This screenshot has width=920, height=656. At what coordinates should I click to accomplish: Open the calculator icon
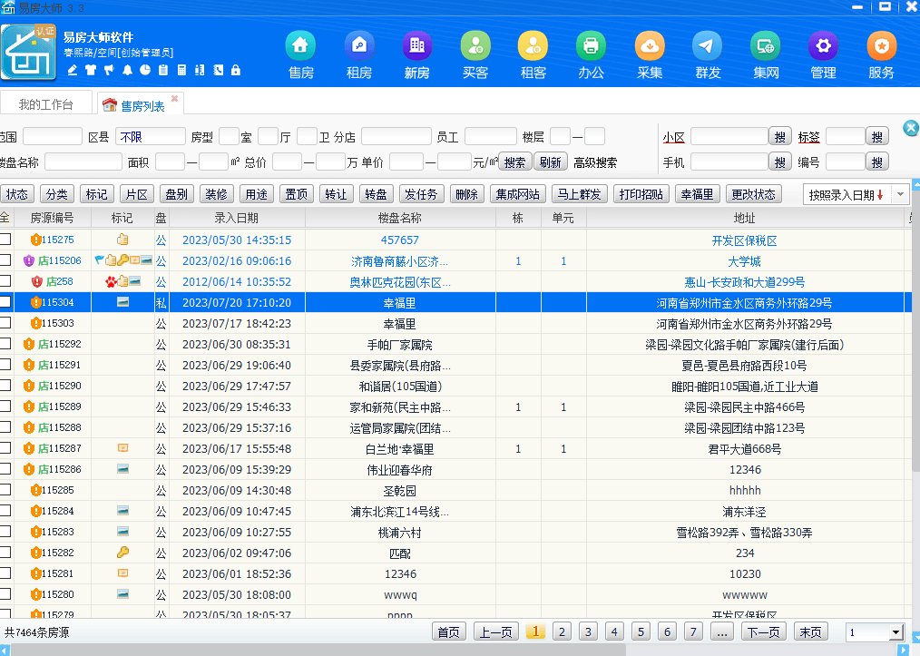pos(181,70)
